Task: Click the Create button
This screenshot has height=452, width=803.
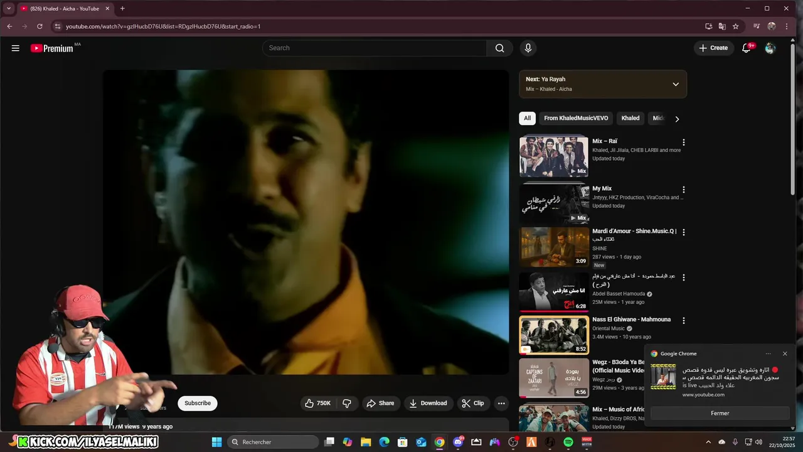Action: 714,48
